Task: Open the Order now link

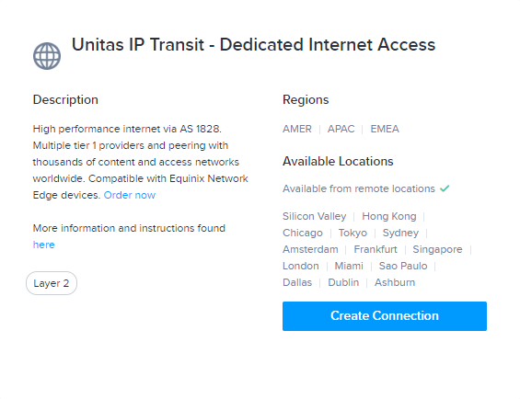Action: (x=130, y=195)
